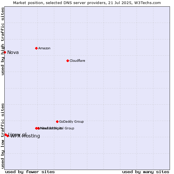The image size is (174, 174).
Task: Click the Nova label text
Action: click(13, 52)
